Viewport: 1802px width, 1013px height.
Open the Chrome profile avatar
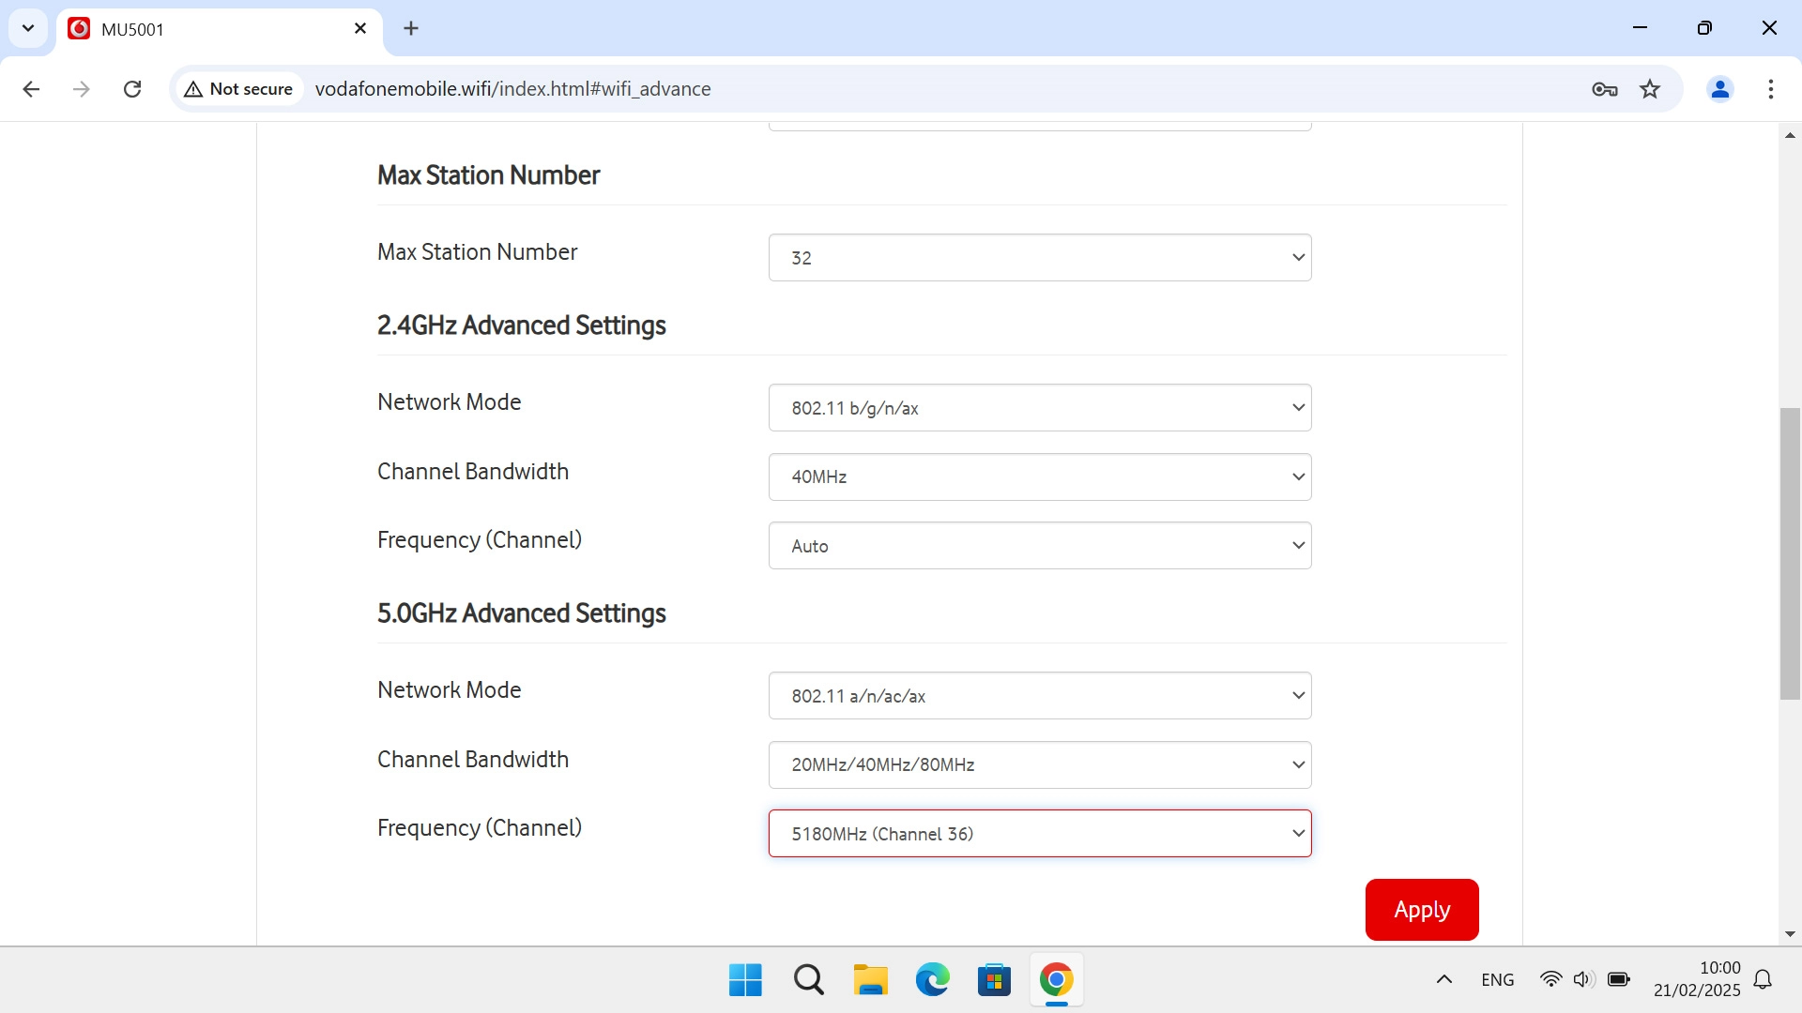point(1719,89)
